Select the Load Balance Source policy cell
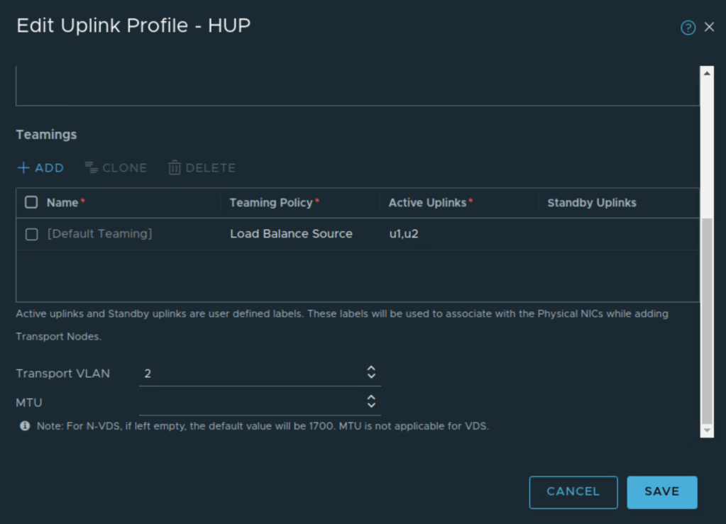 pyautogui.click(x=291, y=234)
